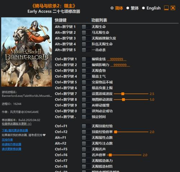This screenshot has height=172, width=180.
Task: Open the 下载/查找更多修改器 link
Action: click(x=15, y=131)
